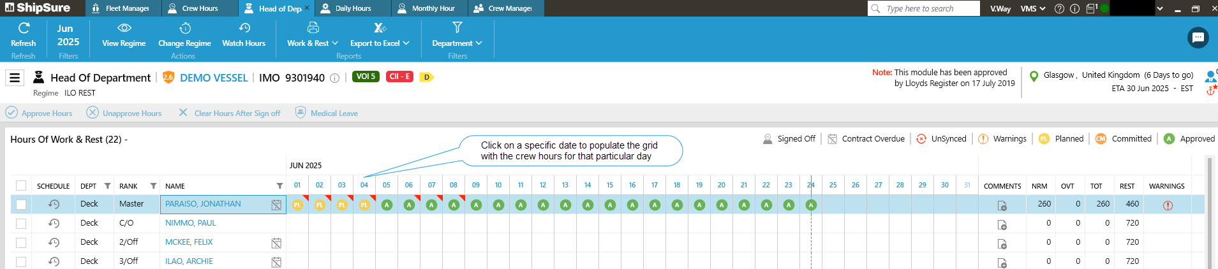Click the Approve Hours button
Viewport: 1218px width, 269px height.
tap(40, 113)
